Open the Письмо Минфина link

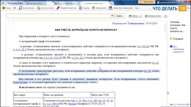(72, 104)
